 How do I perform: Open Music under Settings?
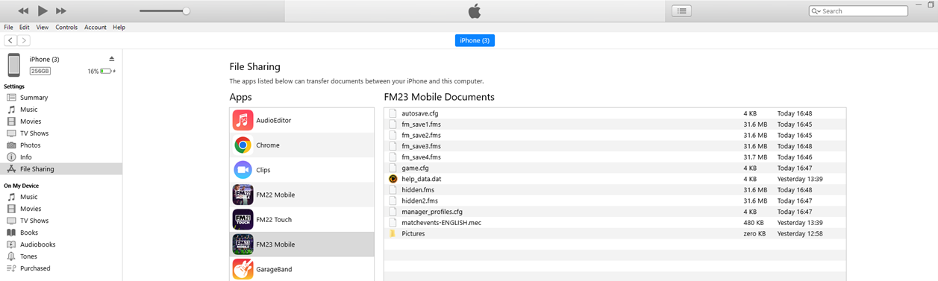pyautogui.click(x=28, y=110)
